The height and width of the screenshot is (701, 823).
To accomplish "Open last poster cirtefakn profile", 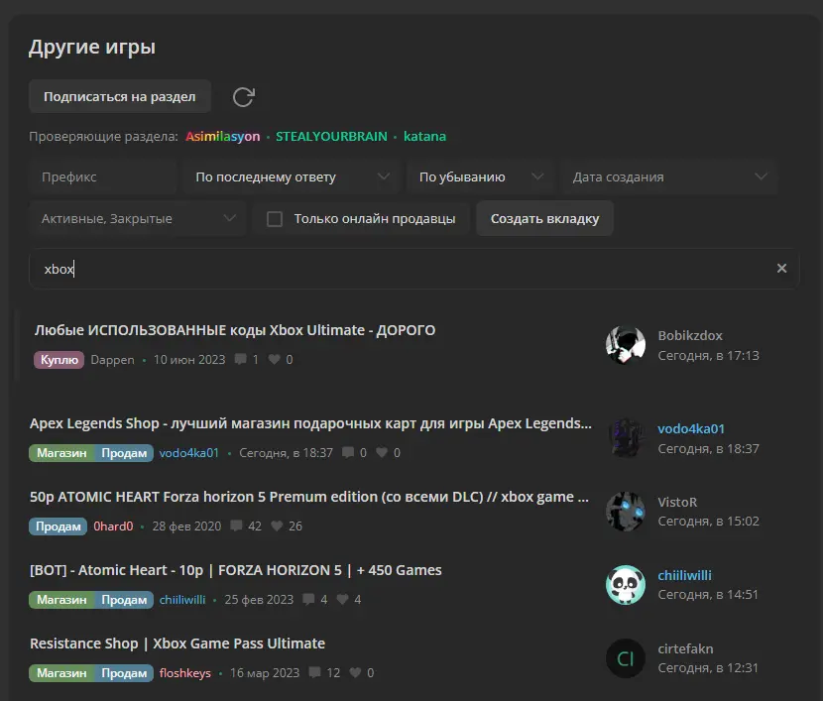I will pyautogui.click(x=685, y=649).
